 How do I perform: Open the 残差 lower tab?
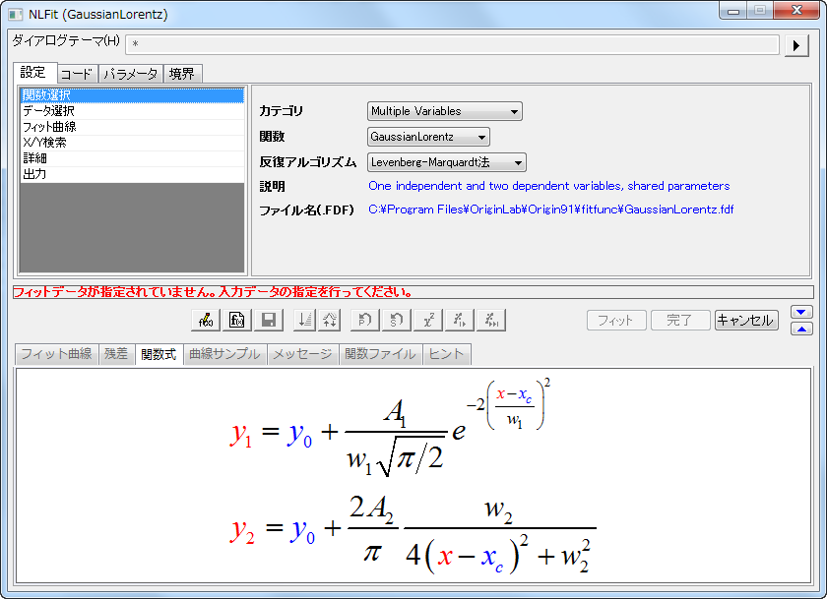click(x=116, y=353)
